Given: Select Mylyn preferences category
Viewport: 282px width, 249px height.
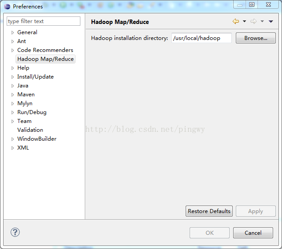Looking at the screenshot, I should [25, 103].
